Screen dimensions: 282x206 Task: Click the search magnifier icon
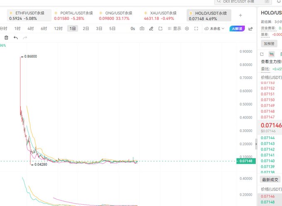[x=219, y=1]
